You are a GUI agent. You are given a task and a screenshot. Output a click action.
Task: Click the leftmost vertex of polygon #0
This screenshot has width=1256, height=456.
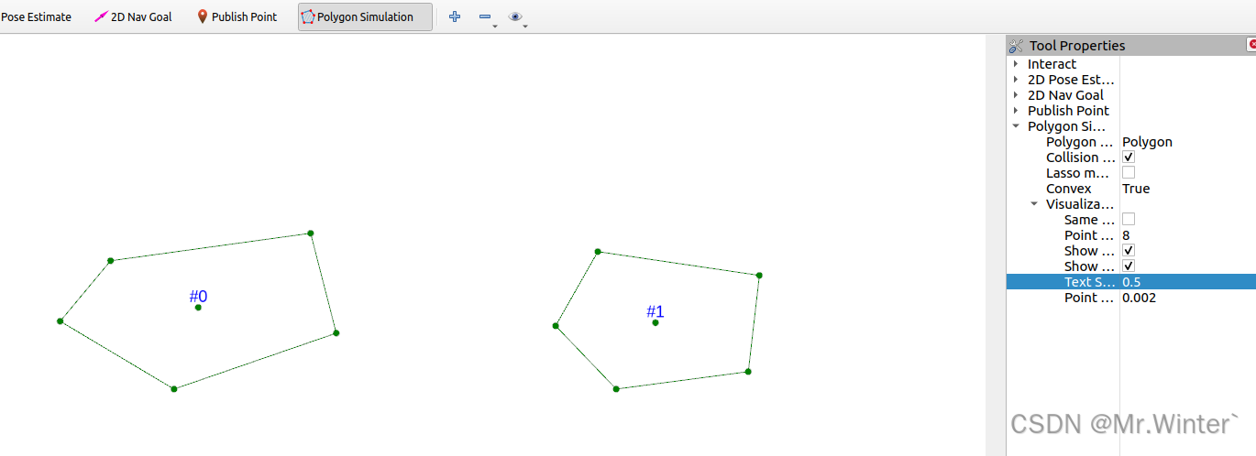[60, 321]
